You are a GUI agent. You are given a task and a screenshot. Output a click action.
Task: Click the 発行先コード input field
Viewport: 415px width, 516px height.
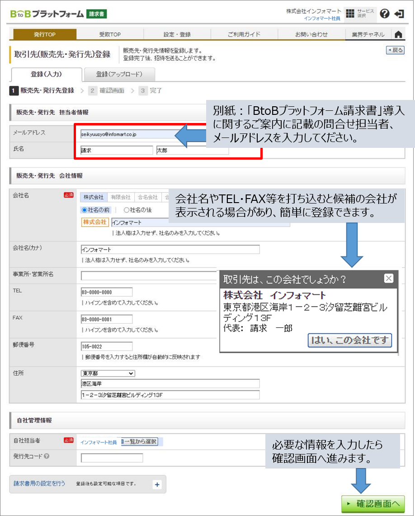[x=112, y=458]
